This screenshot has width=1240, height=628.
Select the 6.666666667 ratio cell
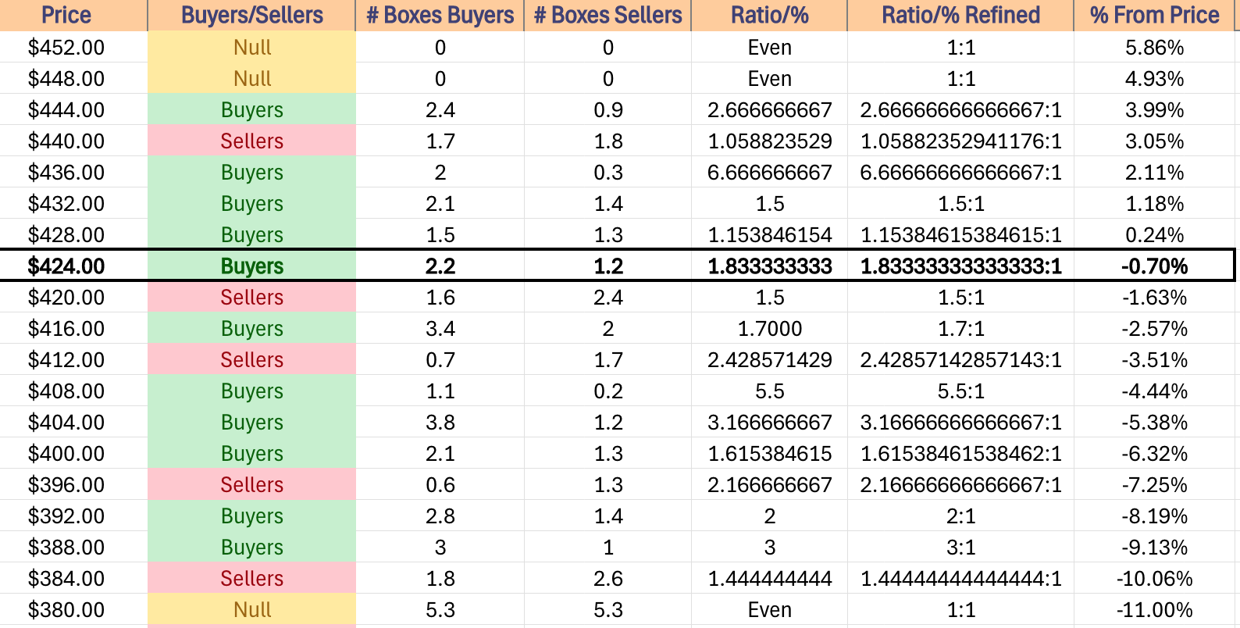pos(769,173)
